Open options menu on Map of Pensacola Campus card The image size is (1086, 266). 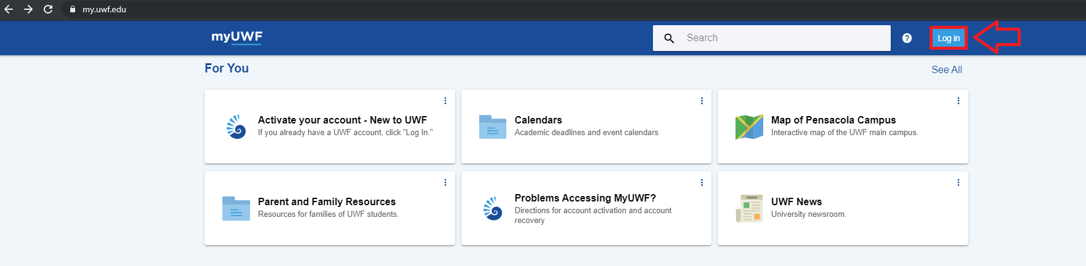[958, 101]
